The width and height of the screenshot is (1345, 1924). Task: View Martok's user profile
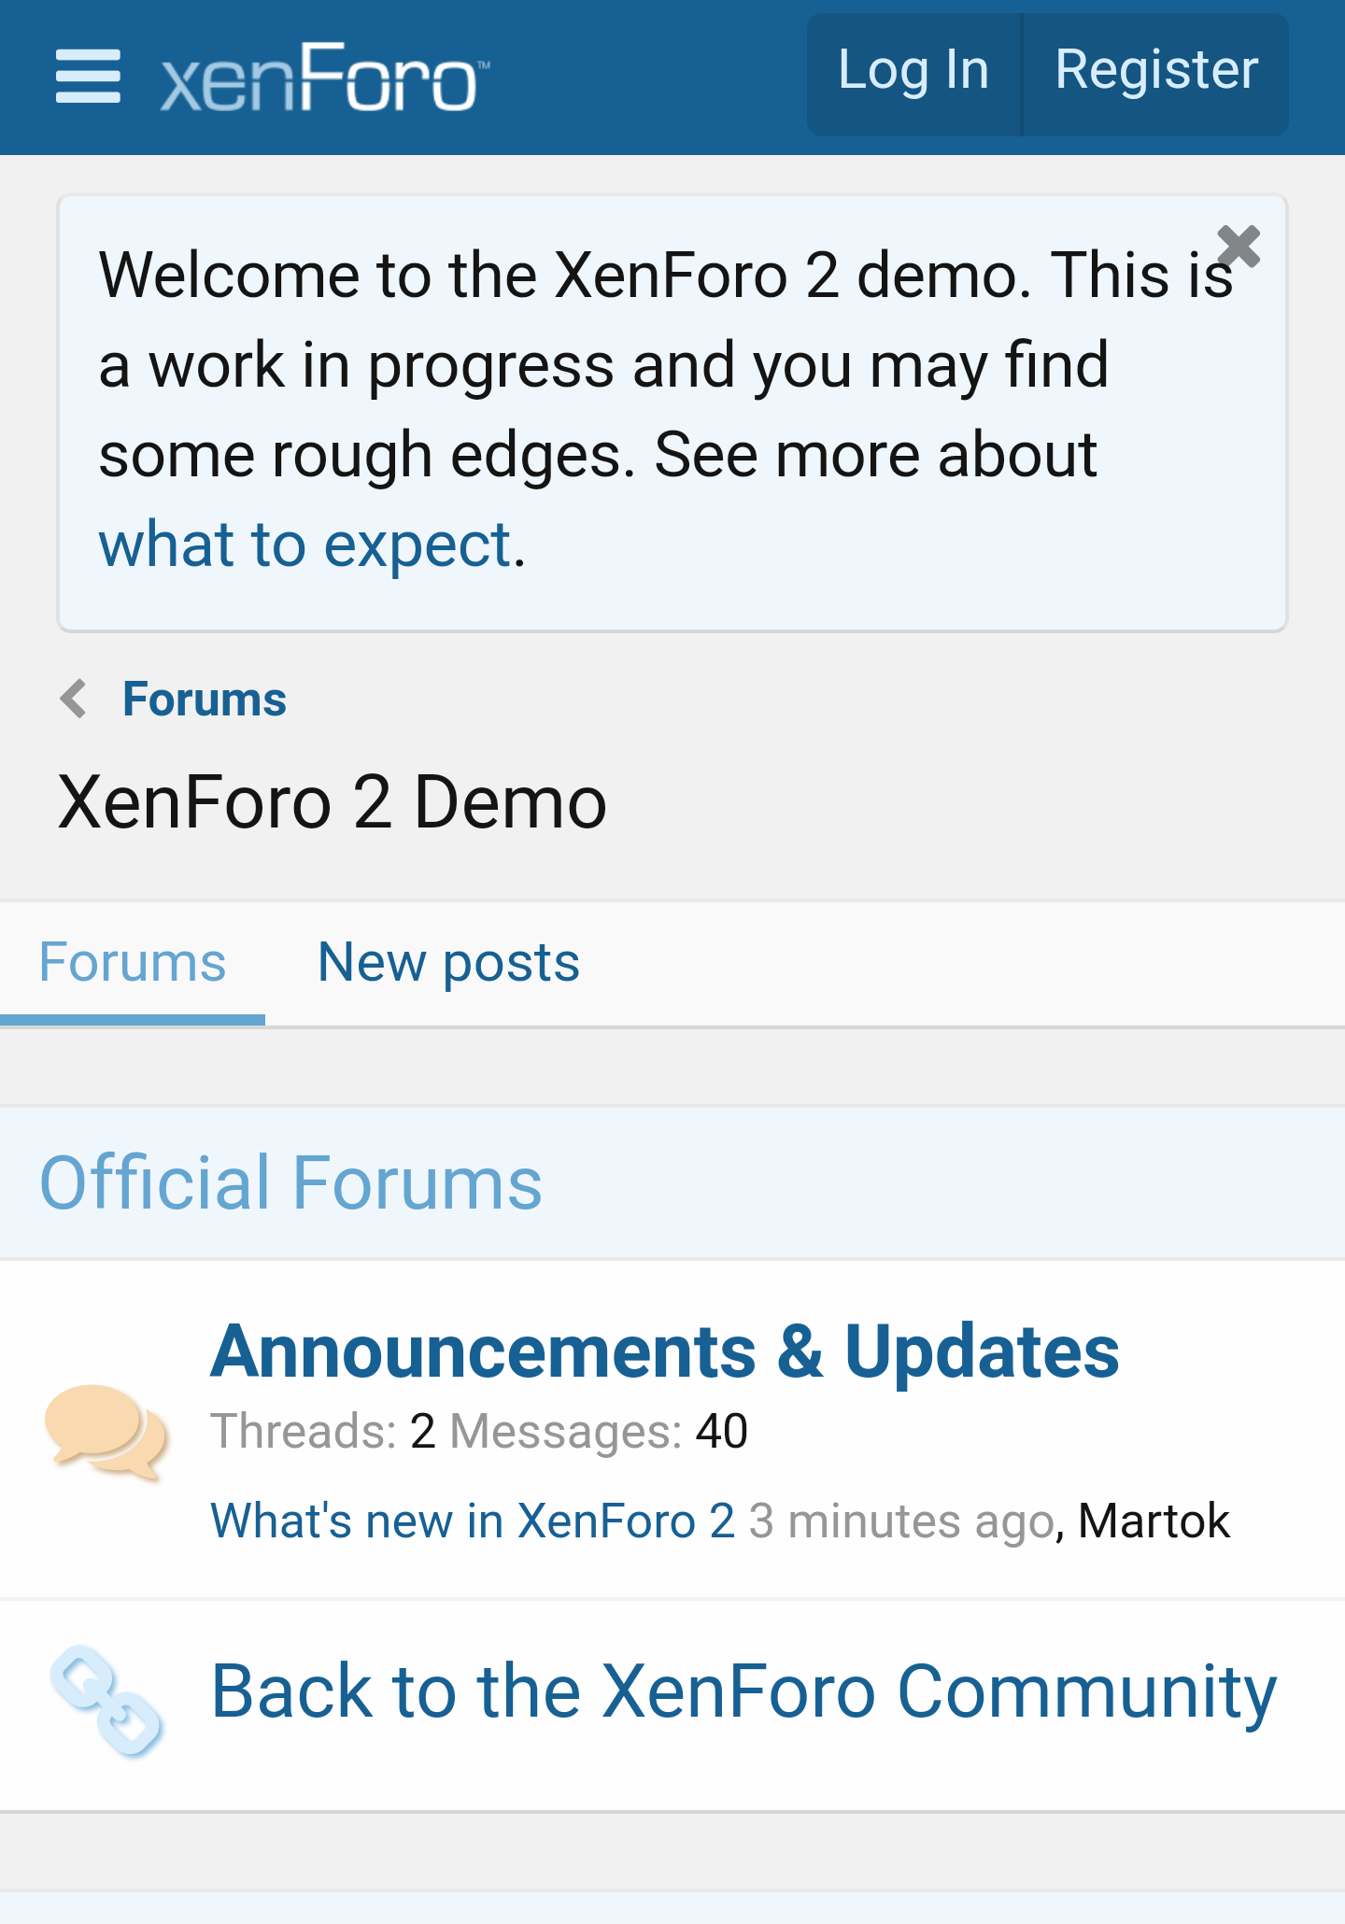pyautogui.click(x=1154, y=1521)
